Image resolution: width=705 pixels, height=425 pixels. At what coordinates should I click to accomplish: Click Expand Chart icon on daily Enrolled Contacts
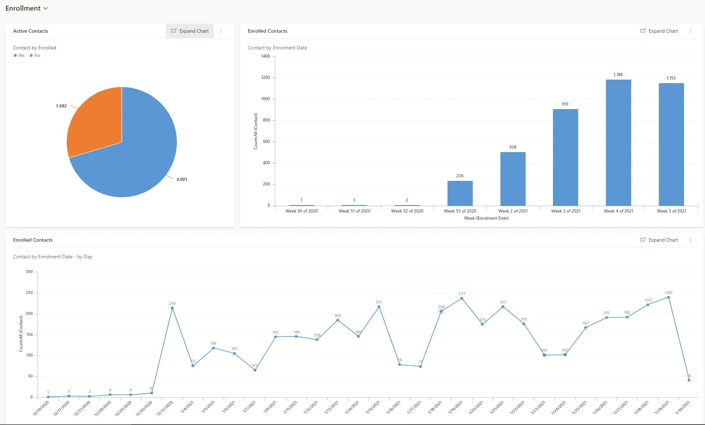[x=643, y=240]
